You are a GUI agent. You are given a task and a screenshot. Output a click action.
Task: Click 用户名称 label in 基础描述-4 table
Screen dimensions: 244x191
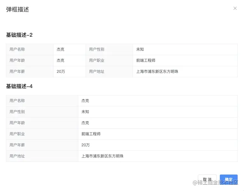tap(17, 101)
